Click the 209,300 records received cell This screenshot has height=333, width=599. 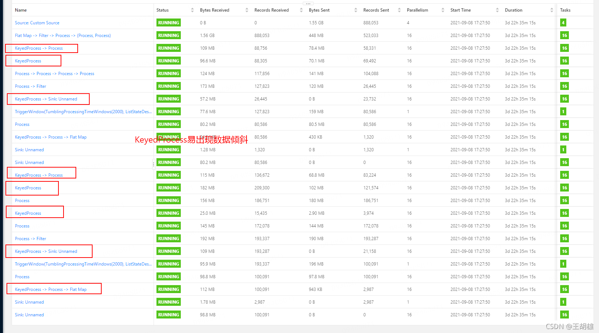coord(262,188)
